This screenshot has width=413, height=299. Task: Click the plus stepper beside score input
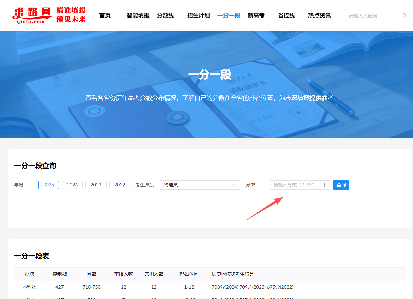pyautogui.click(x=325, y=185)
